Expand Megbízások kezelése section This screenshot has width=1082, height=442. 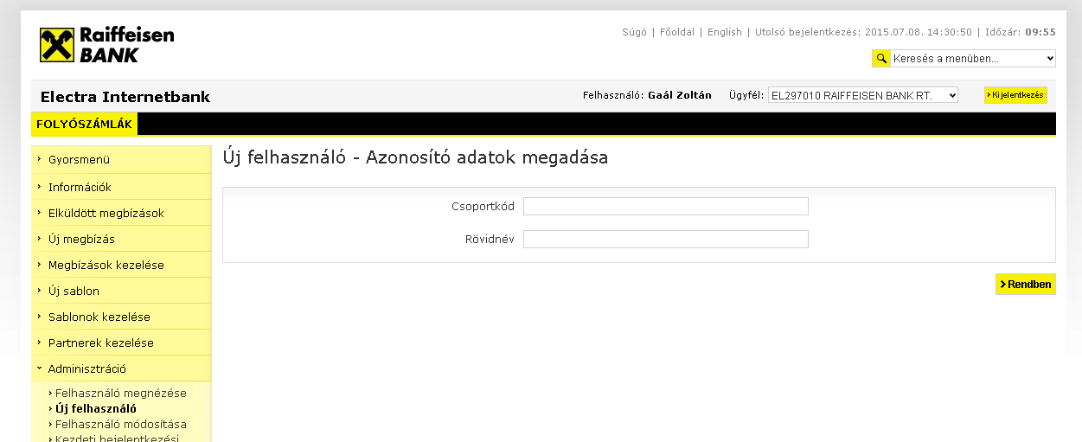click(121, 265)
